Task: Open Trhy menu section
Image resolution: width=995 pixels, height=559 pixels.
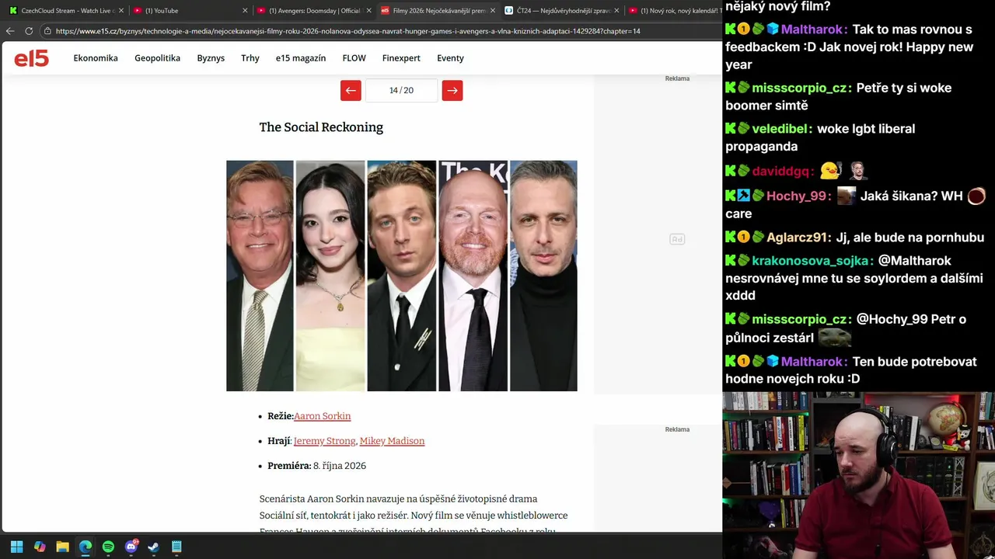Action: click(250, 58)
